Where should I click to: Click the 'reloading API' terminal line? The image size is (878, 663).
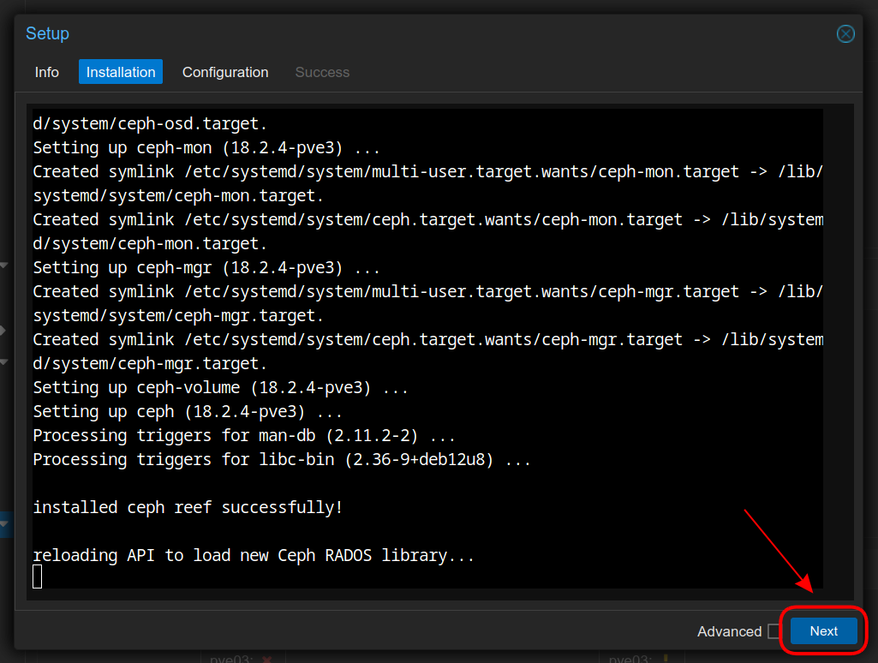point(254,555)
